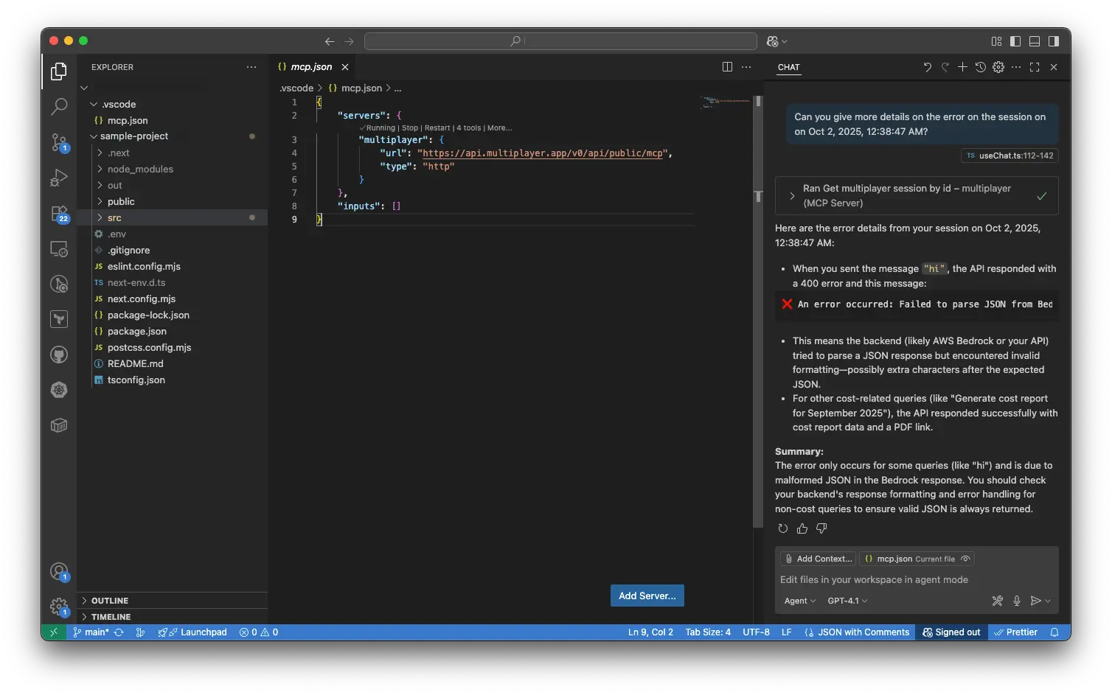Open the GitHub view in the activity bar

coord(59,354)
